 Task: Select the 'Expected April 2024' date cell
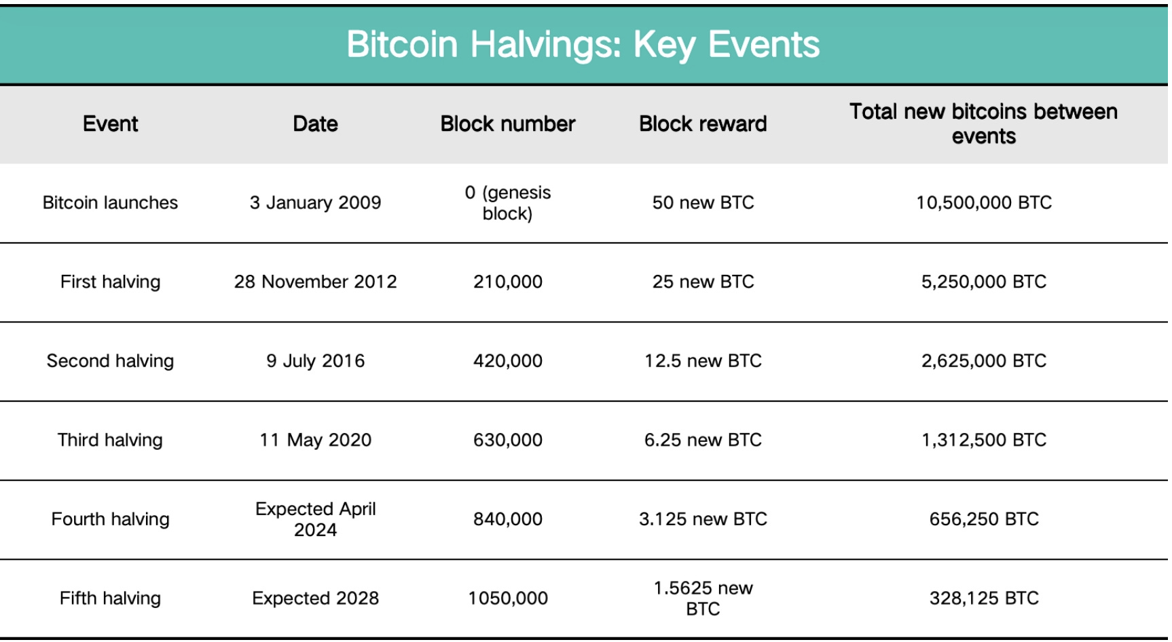(315, 519)
